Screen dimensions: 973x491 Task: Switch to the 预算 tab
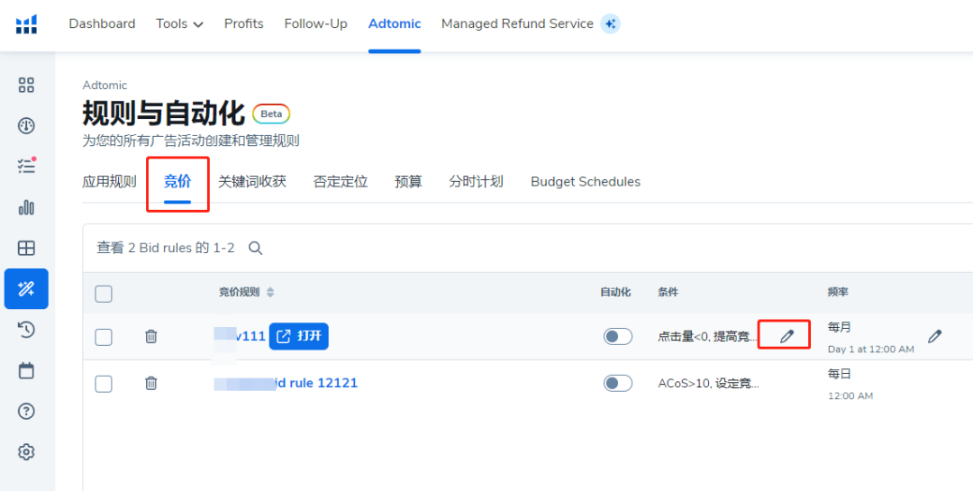coord(408,182)
